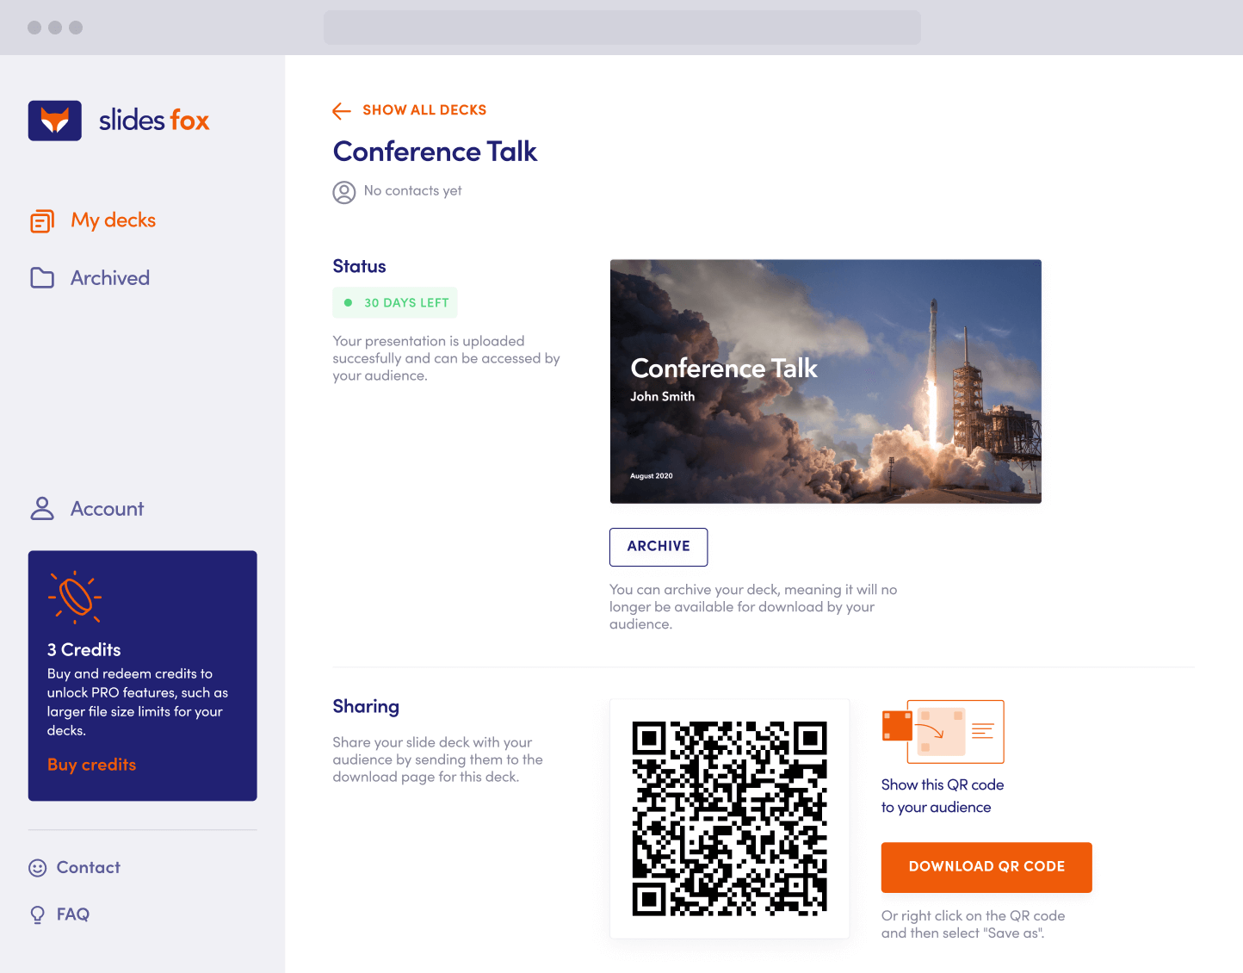The image size is (1243, 973).
Task: Click the back arrow icon
Action: pos(342,110)
